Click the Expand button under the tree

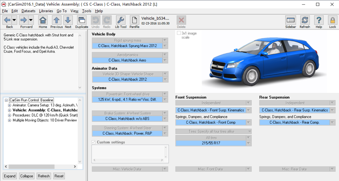[10, 176]
